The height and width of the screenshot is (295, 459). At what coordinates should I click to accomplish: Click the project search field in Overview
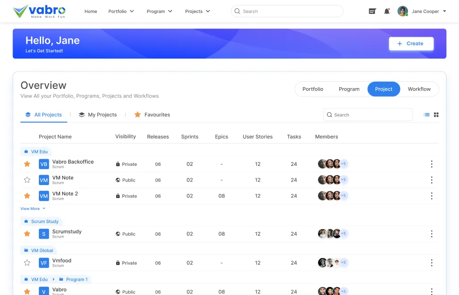368,115
